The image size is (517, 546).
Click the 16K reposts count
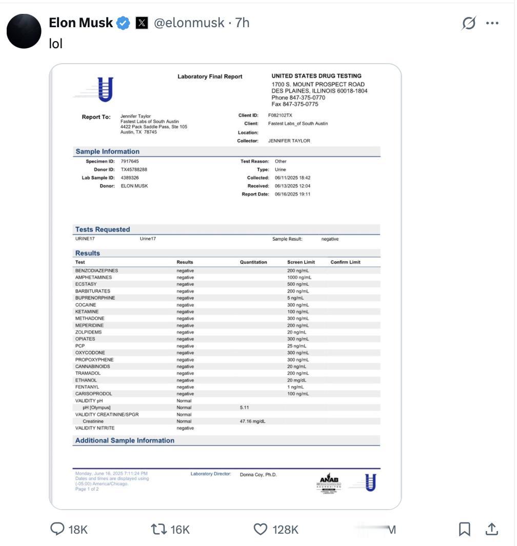[180, 530]
